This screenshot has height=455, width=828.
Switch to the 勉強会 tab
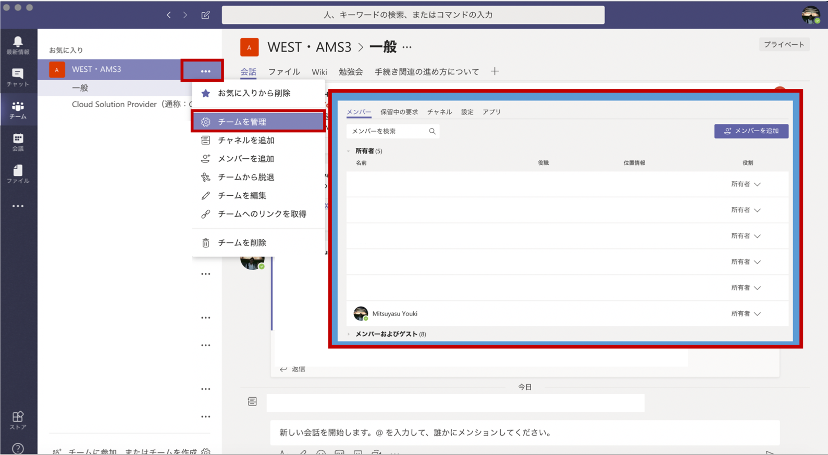pyautogui.click(x=351, y=72)
